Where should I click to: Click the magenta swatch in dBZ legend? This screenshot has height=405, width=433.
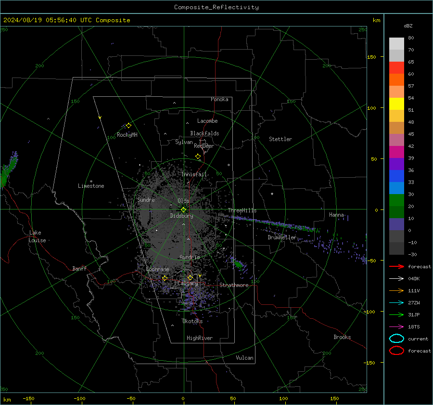tap(396, 152)
